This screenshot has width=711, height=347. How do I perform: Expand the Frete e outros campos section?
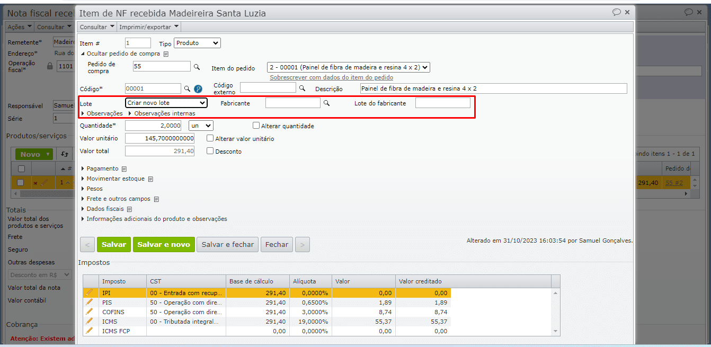pos(115,199)
